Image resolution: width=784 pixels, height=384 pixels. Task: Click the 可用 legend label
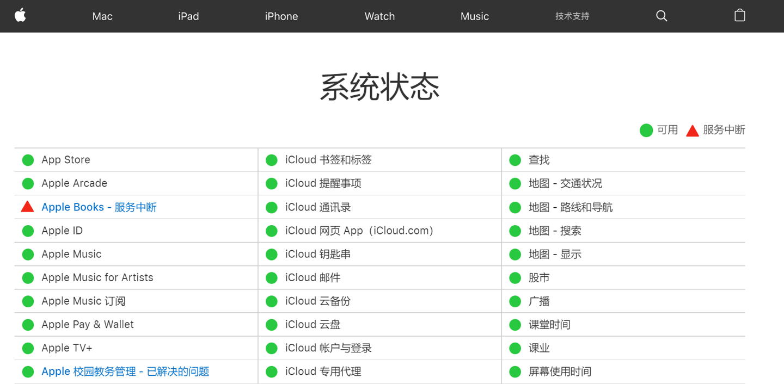click(x=667, y=130)
